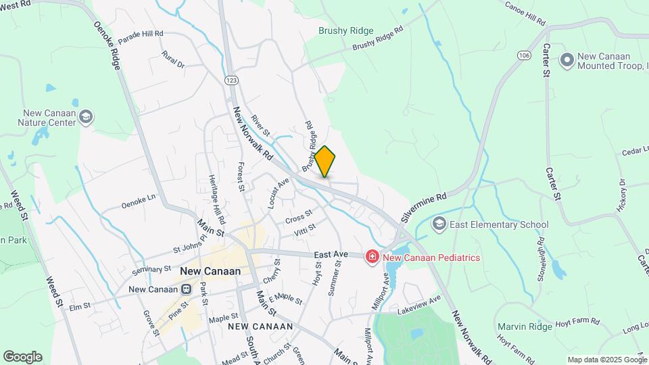Select the East Elementary School icon
The width and height of the screenshot is (649, 365).
(439, 224)
